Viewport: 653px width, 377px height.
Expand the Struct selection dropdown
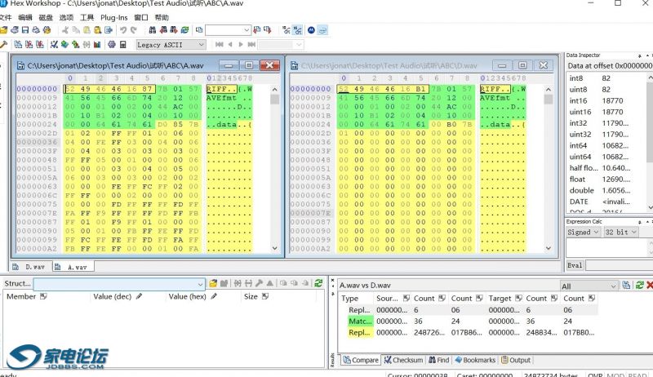point(200,284)
